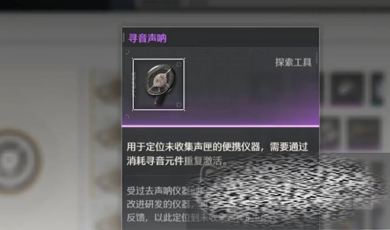Click the sonar device item icon
This screenshot has height=230, width=390.
[159, 84]
